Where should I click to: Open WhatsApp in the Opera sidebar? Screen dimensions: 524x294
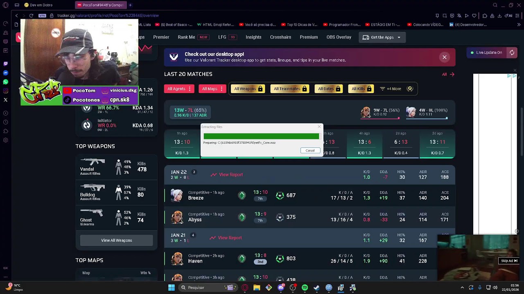coord(5,82)
